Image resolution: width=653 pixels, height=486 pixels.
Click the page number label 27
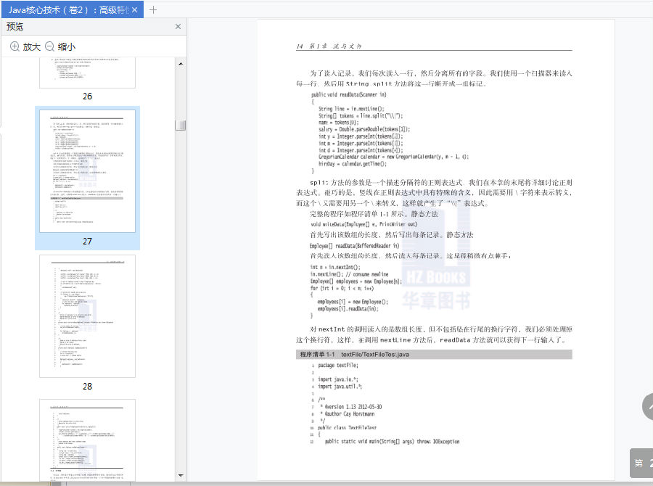pos(88,242)
